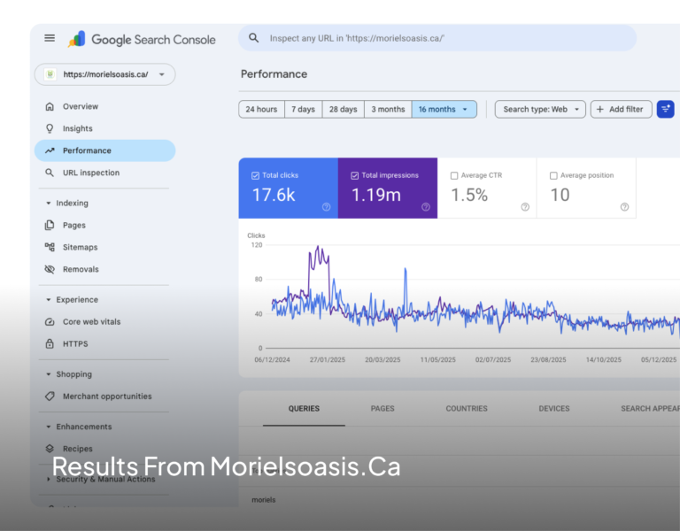
Task: Click the Add filter button
Action: [x=621, y=109]
